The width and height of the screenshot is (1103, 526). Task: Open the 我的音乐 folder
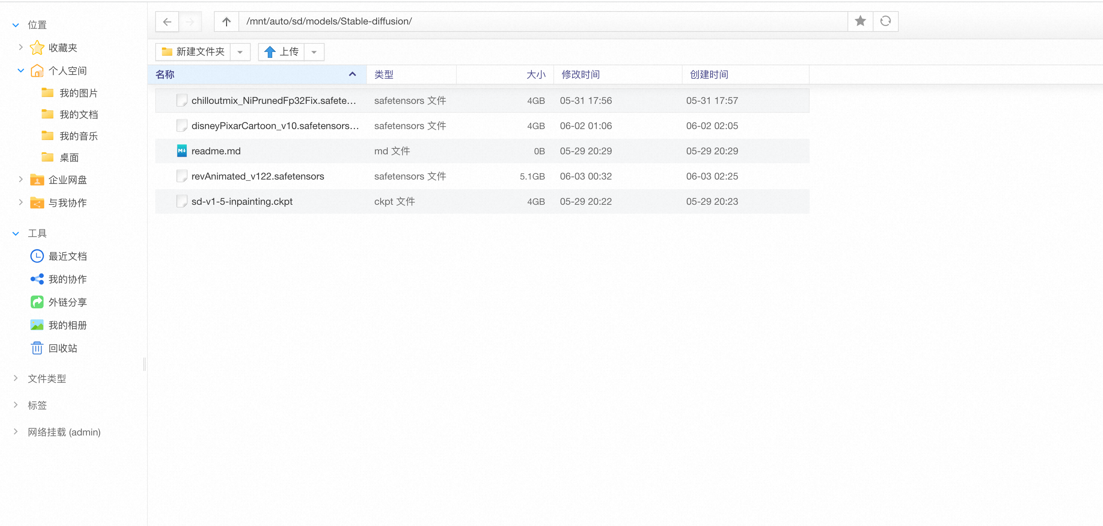[78, 136]
